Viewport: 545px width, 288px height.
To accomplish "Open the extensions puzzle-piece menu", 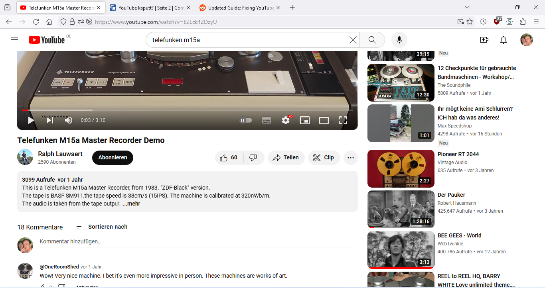I will (x=523, y=22).
